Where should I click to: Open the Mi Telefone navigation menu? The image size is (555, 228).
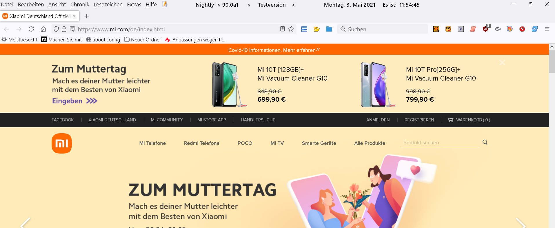(152, 143)
